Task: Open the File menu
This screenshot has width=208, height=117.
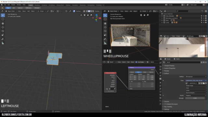Action: (5, 5)
